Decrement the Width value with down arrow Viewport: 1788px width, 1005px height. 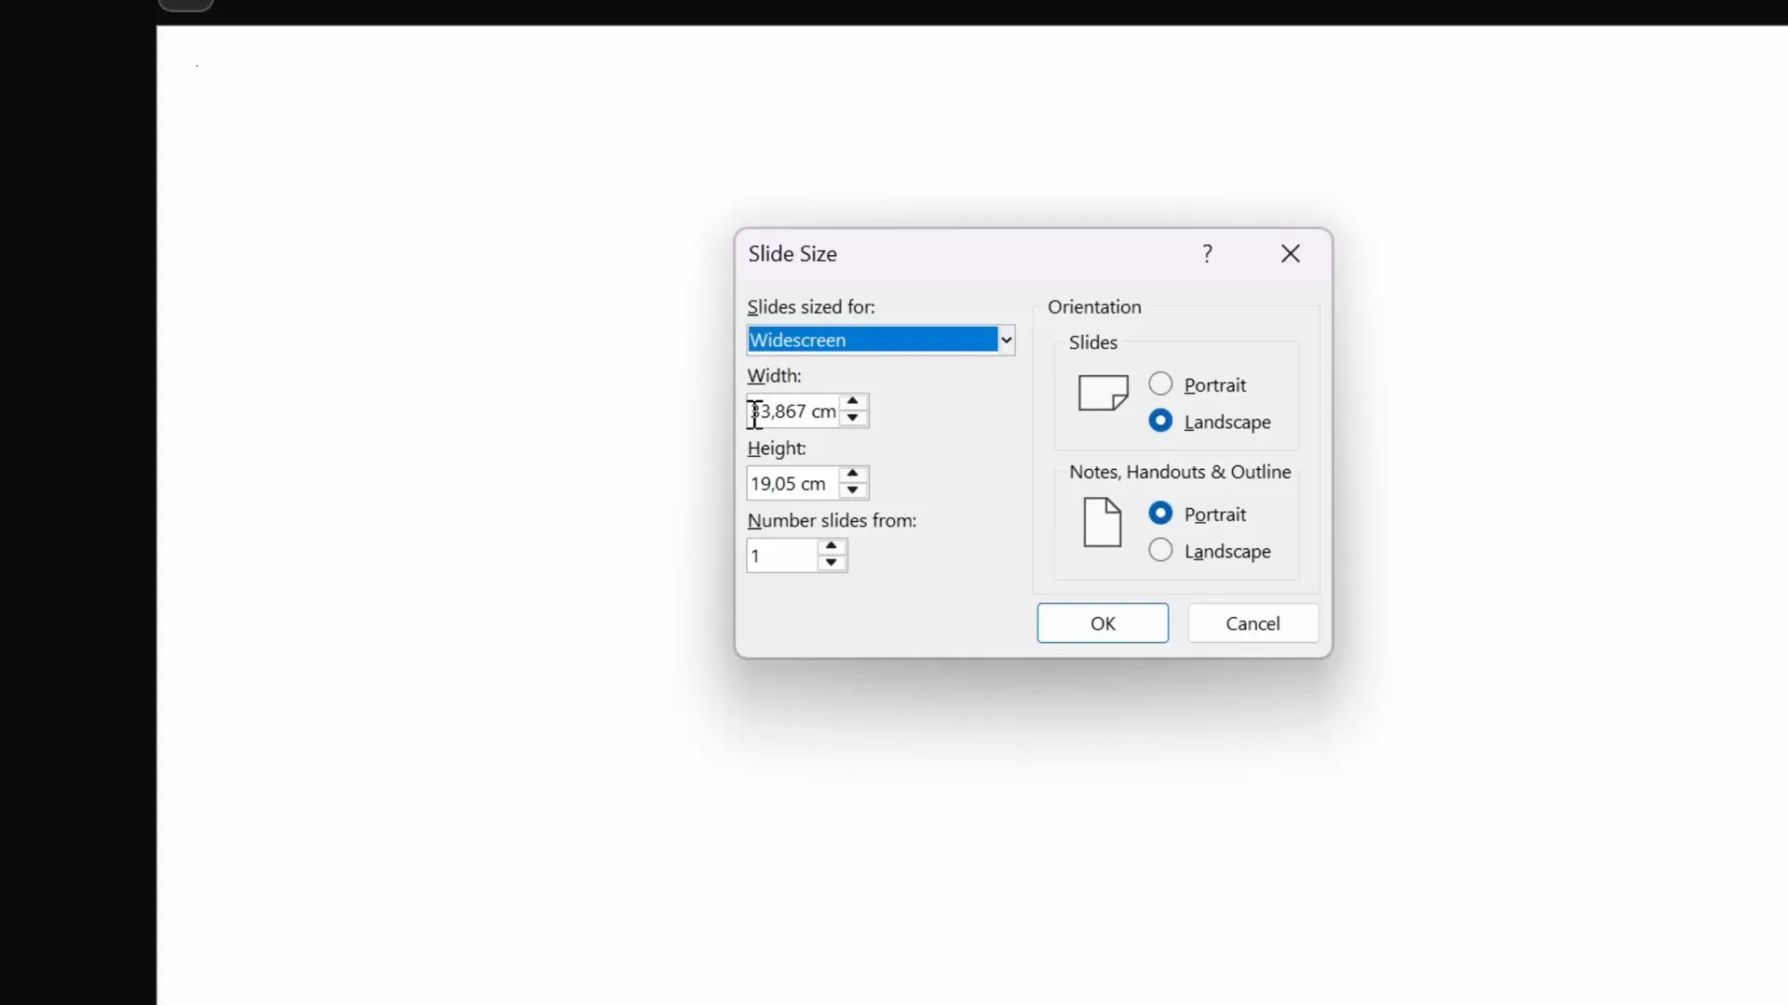pyautogui.click(x=853, y=419)
